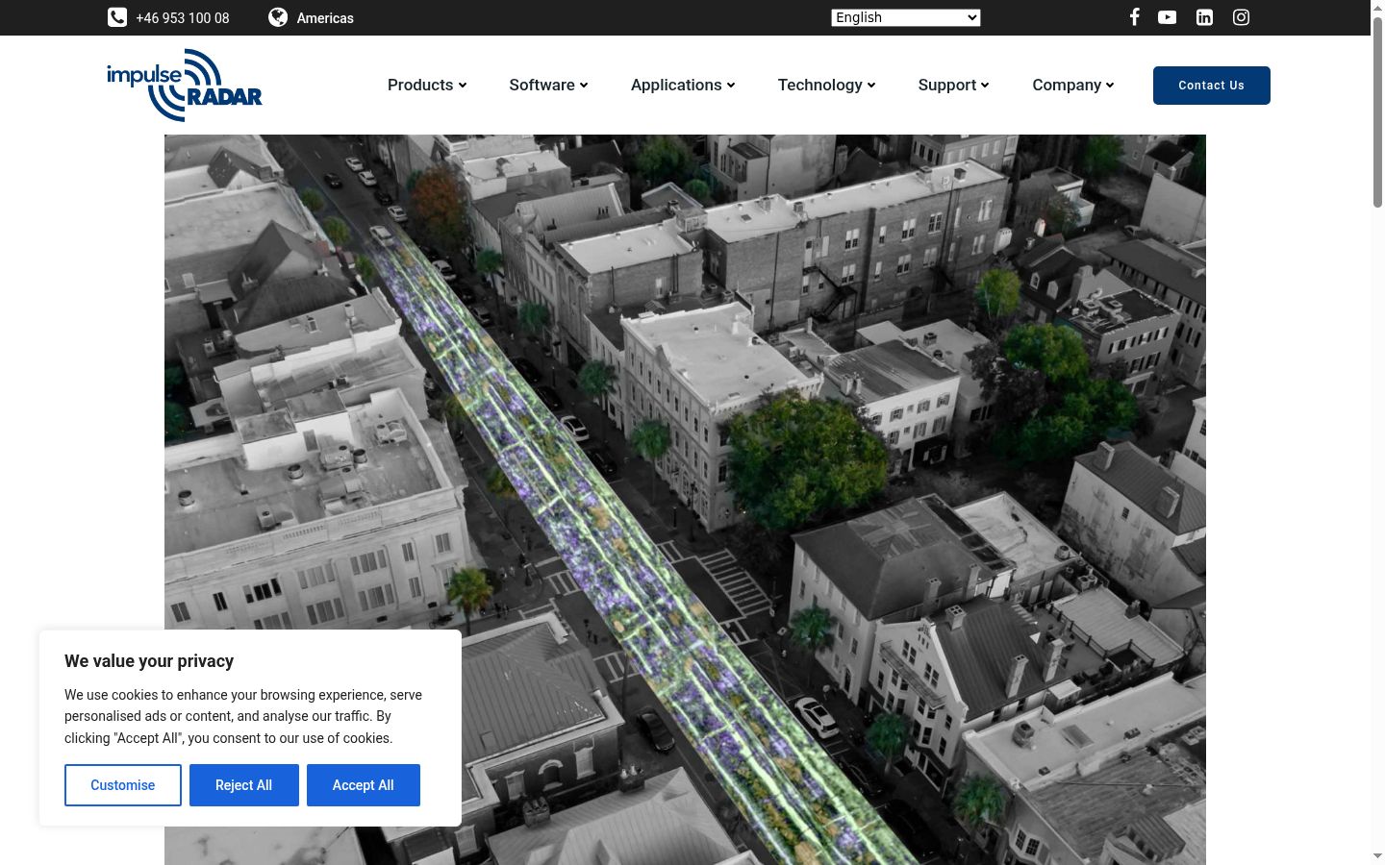Open the Company navigation menu

[x=1067, y=86]
